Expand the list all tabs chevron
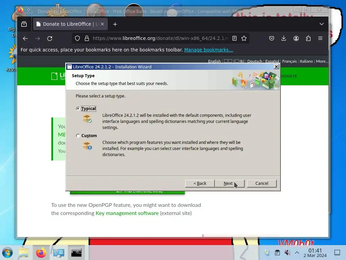Screen dimensions: 346x260 pyautogui.click(x=322, y=24)
